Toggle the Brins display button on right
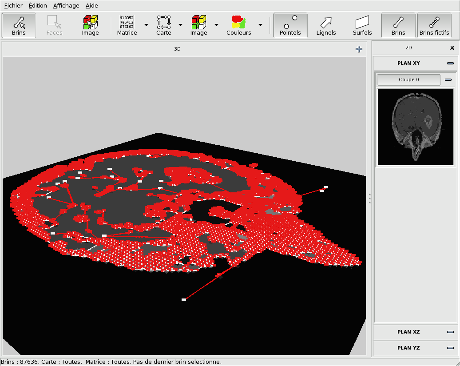The height and width of the screenshot is (366, 460). tap(398, 25)
